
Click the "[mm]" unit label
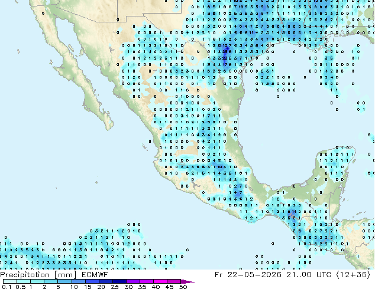[x=66, y=275]
